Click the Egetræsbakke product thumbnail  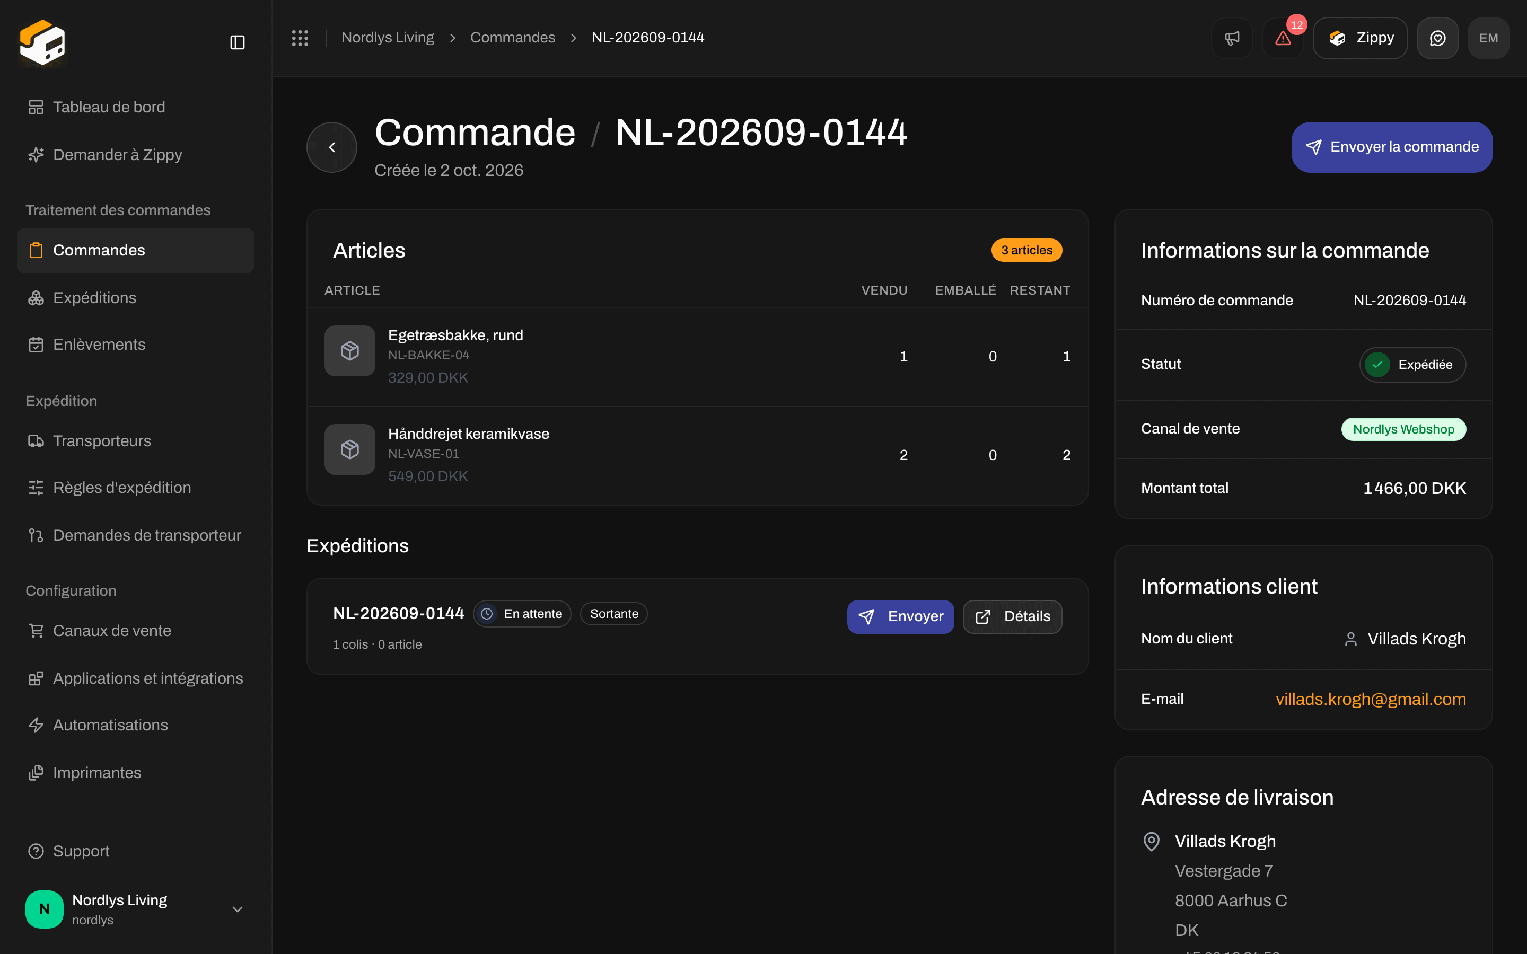coord(349,351)
